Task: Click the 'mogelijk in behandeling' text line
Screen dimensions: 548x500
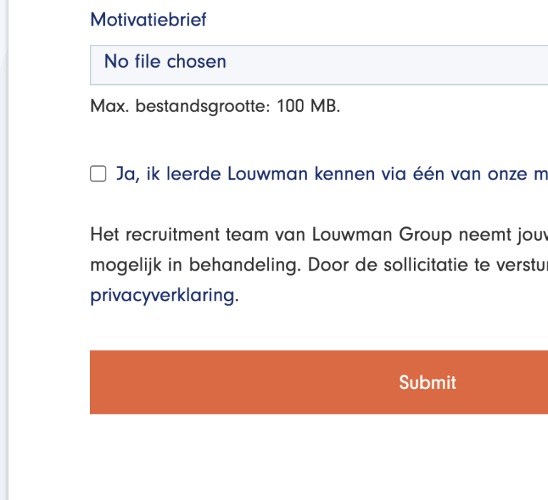Action: click(x=196, y=265)
